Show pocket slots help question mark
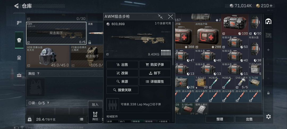 pyautogui.click(x=48, y=103)
